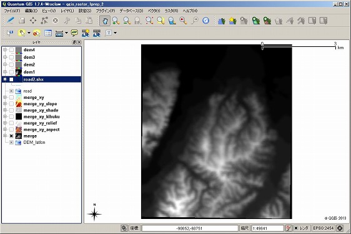Click the green-plus red layer toolbar icon

click(267, 21)
